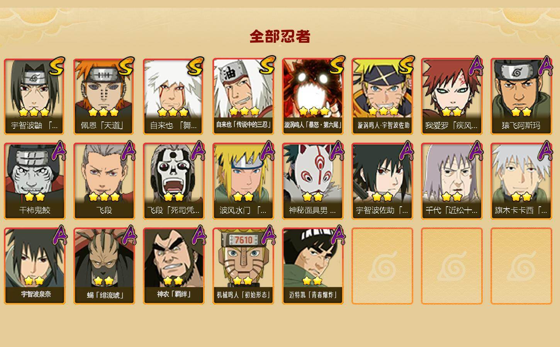
Task: Select the three-star 飞段 card
Action: tap(104, 181)
